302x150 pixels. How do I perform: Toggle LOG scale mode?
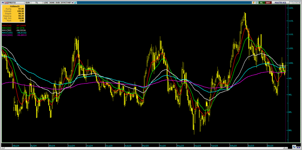pos(46,2)
